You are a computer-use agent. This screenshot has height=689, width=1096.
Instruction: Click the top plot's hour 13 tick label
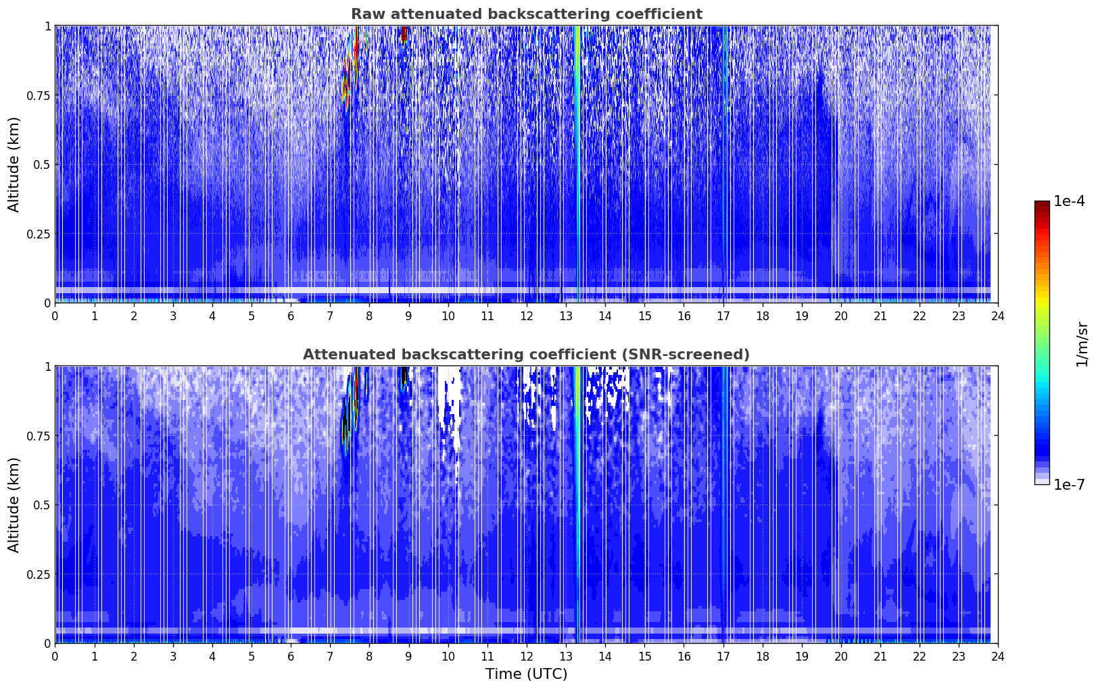click(566, 315)
